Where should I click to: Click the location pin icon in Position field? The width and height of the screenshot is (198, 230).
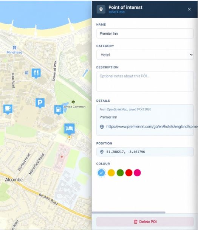102,152
